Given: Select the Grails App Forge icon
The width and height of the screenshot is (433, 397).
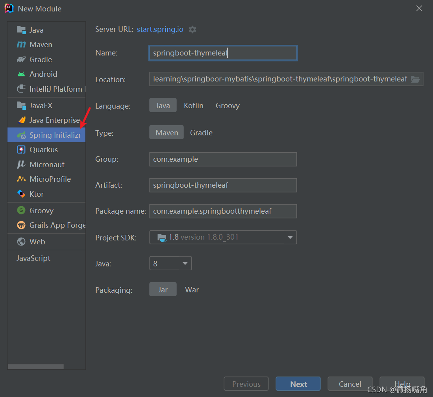Looking at the screenshot, I should click(x=21, y=225).
